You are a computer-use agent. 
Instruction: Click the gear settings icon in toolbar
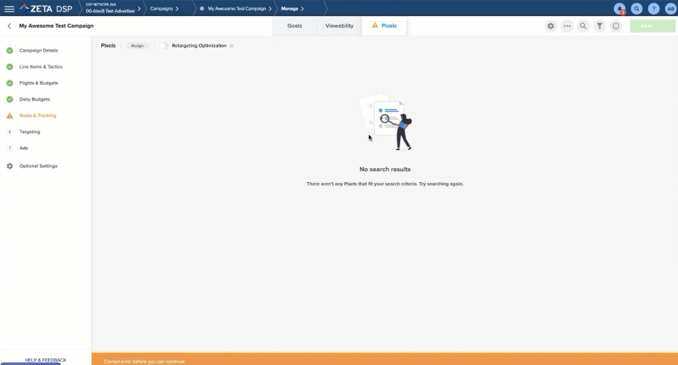pyautogui.click(x=550, y=26)
